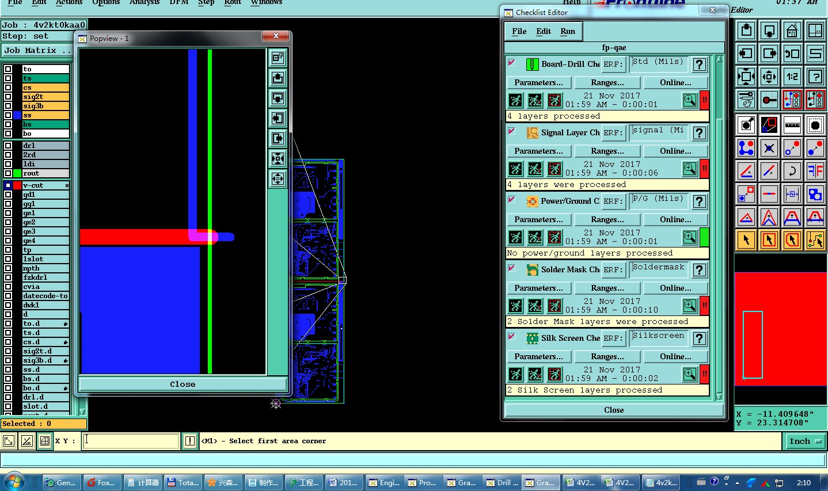Click the Checklist Editor scrollbar up arrow
The image size is (828, 491).
(x=719, y=59)
